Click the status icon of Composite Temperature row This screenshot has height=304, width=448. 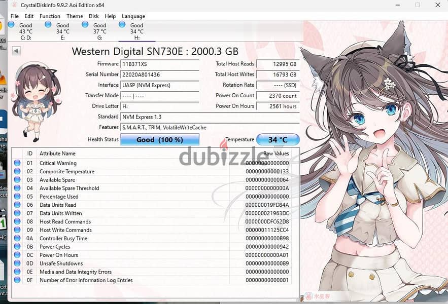coord(17,171)
